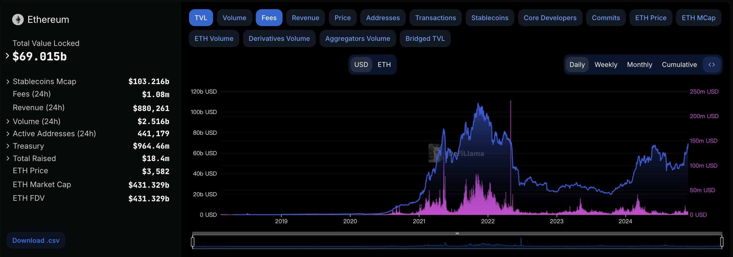Switch chart denomination to USD
Screen dimensions: 733x257
361,65
